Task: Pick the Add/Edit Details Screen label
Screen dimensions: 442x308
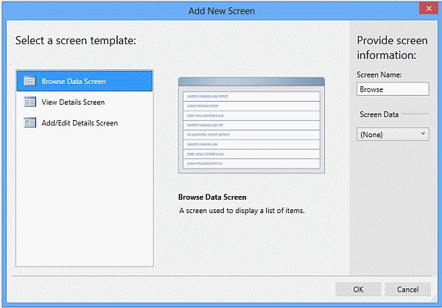Action: (x=80, y=123)
